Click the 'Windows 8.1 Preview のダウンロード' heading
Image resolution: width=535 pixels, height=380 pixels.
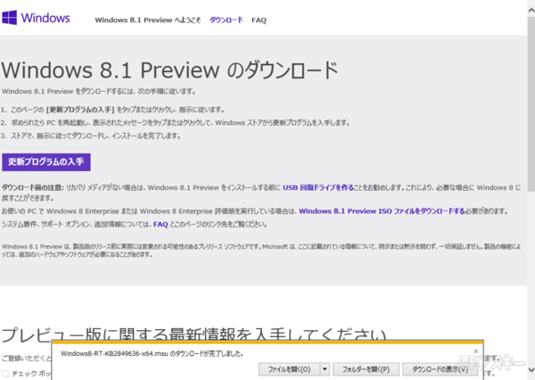(x=169, y=70)
